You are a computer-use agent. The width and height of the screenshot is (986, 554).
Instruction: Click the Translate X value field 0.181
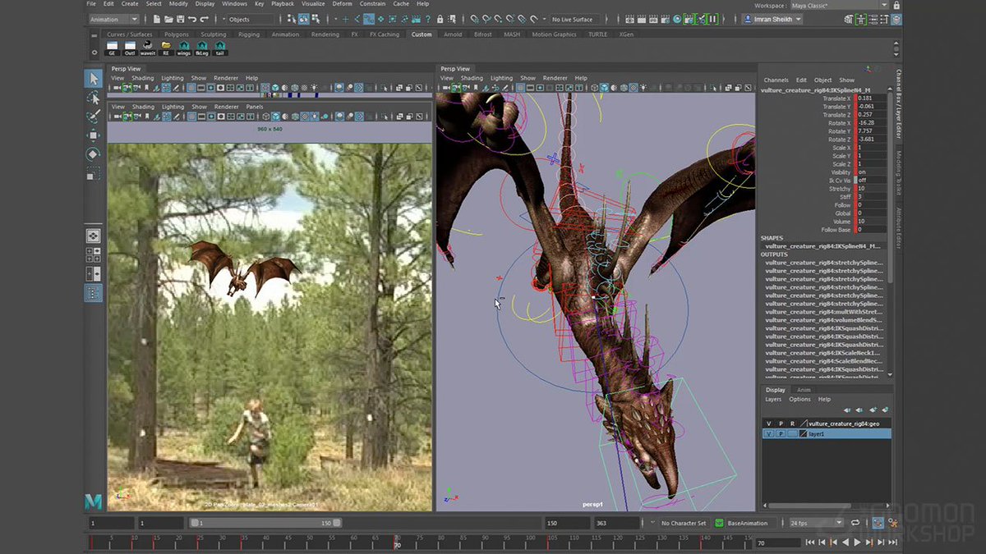[x=871, y=98]
